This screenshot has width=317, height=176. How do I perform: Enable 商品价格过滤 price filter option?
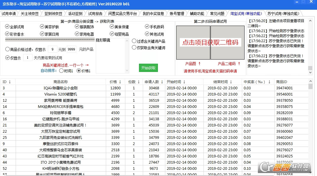pyautogui.click(x=7, y=49)
